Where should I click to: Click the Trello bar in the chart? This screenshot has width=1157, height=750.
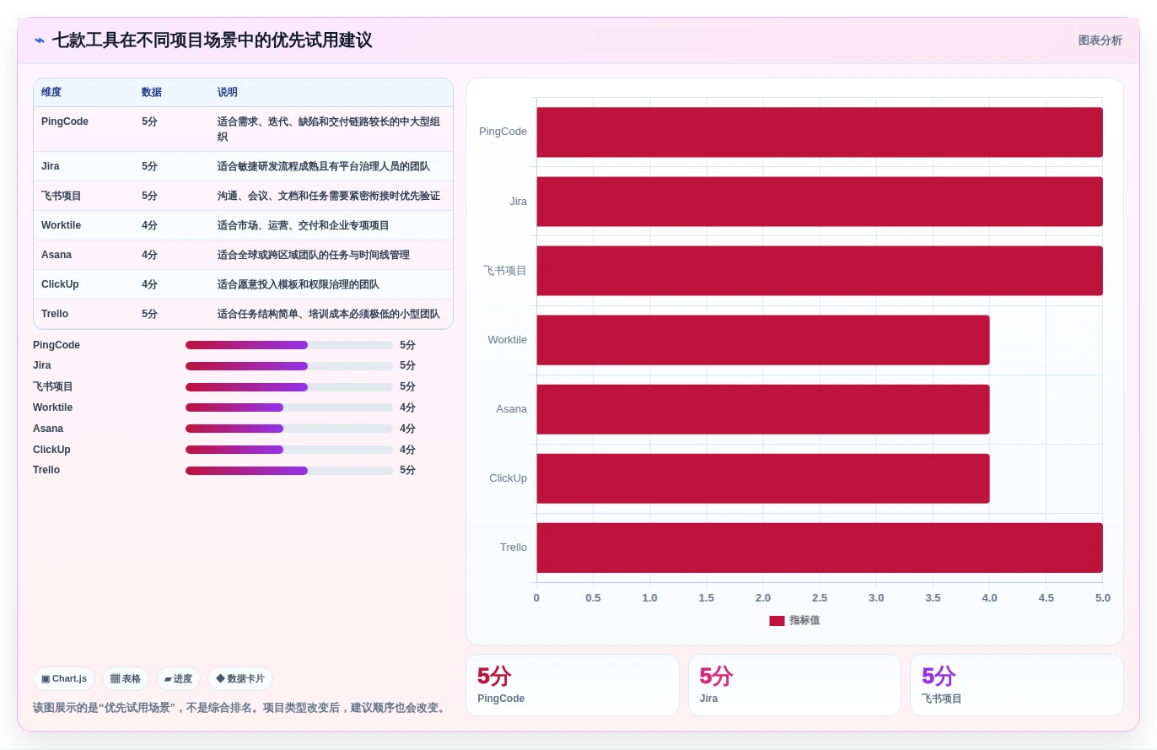(x=820, y=547)
